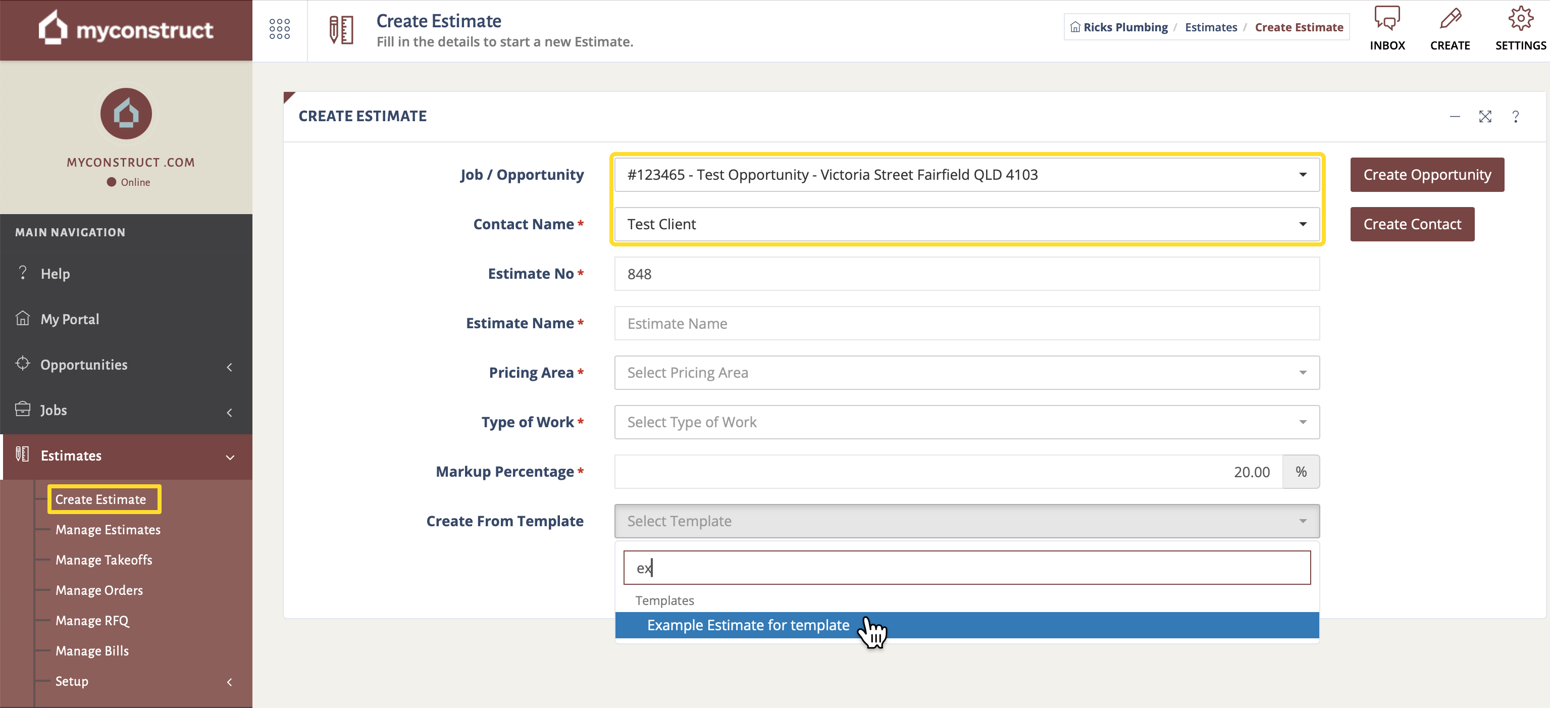Image resolution: width=1550 pixels, height=708 pixels.
Task: Click Create Estimate breadcrumb
Action: (x=1299, y=27)
